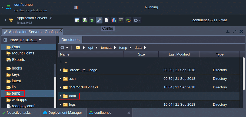The width and height of the screenshot is (246, 117).
Task: Expand the logs folder arrow
Action: [61, 105]
